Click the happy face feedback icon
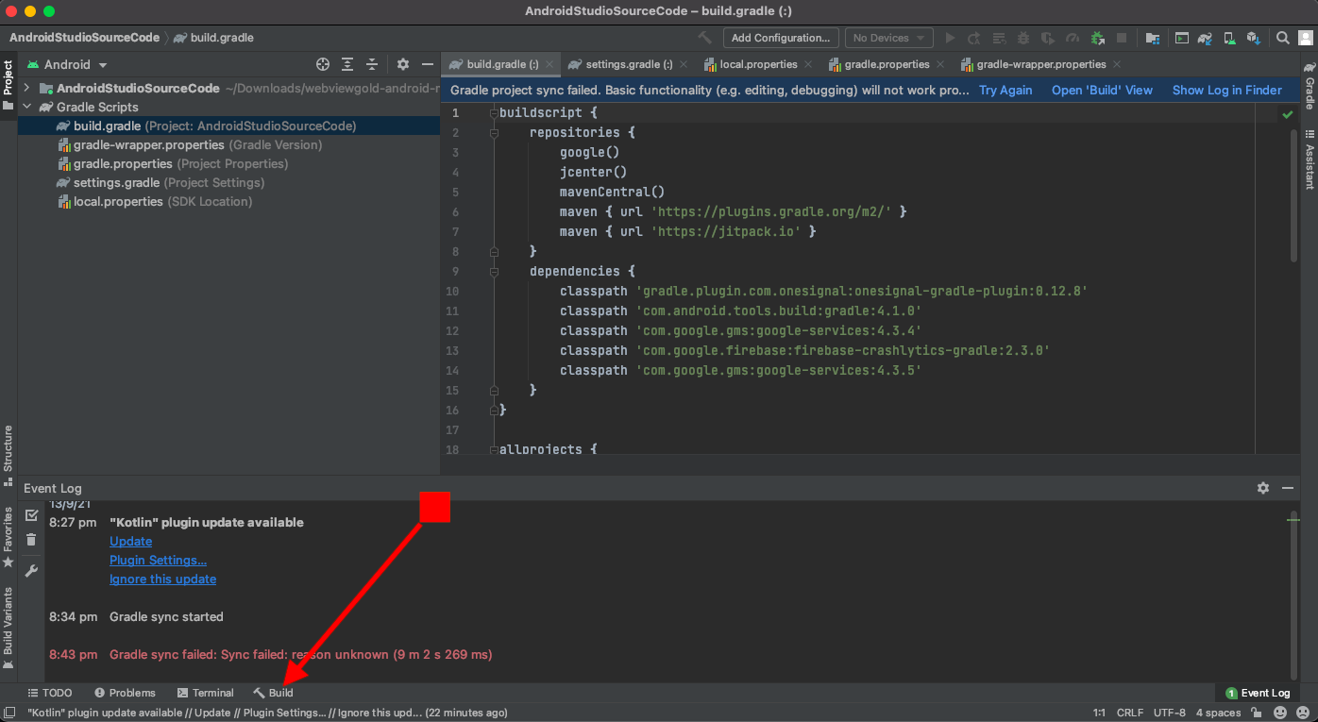The height and width of the screenshot is (722, 1318). click(1281, 713)
